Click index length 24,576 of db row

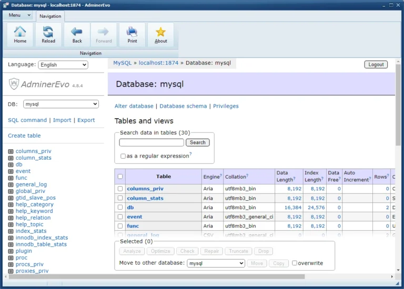316,208
